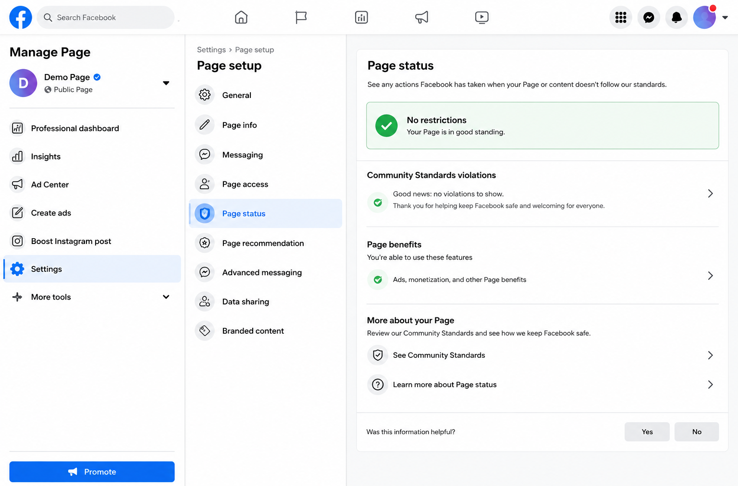
Task: Open Page info pencil icon
Action: click(205, 125)
